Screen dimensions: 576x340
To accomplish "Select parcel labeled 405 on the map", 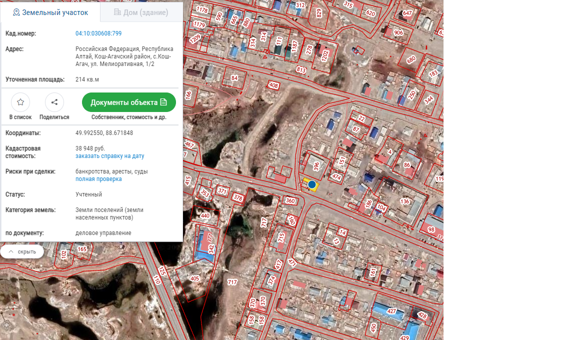I will (x=195, y=278).
